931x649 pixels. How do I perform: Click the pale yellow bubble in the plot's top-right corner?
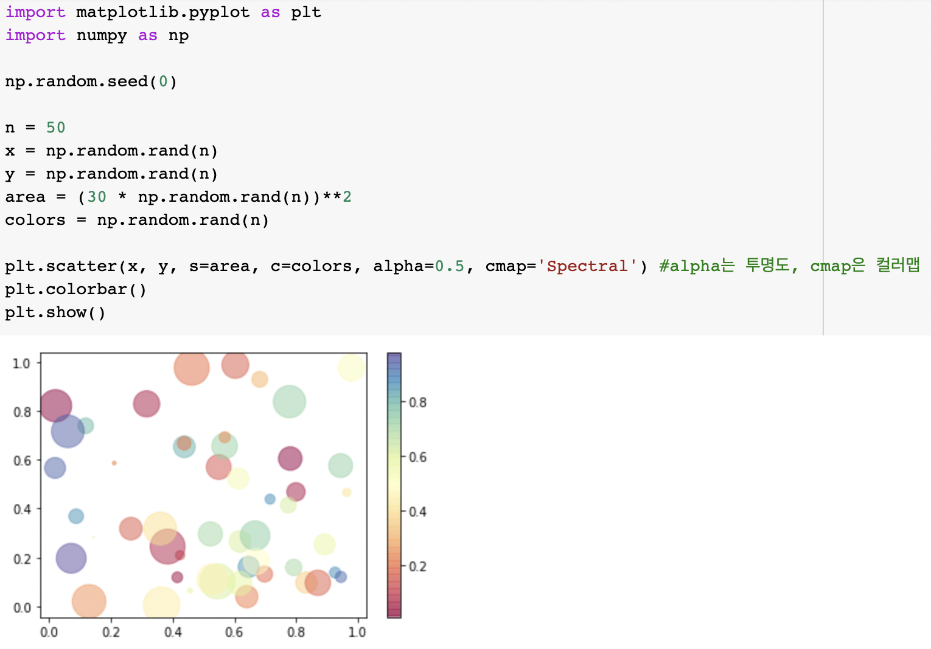351,368
